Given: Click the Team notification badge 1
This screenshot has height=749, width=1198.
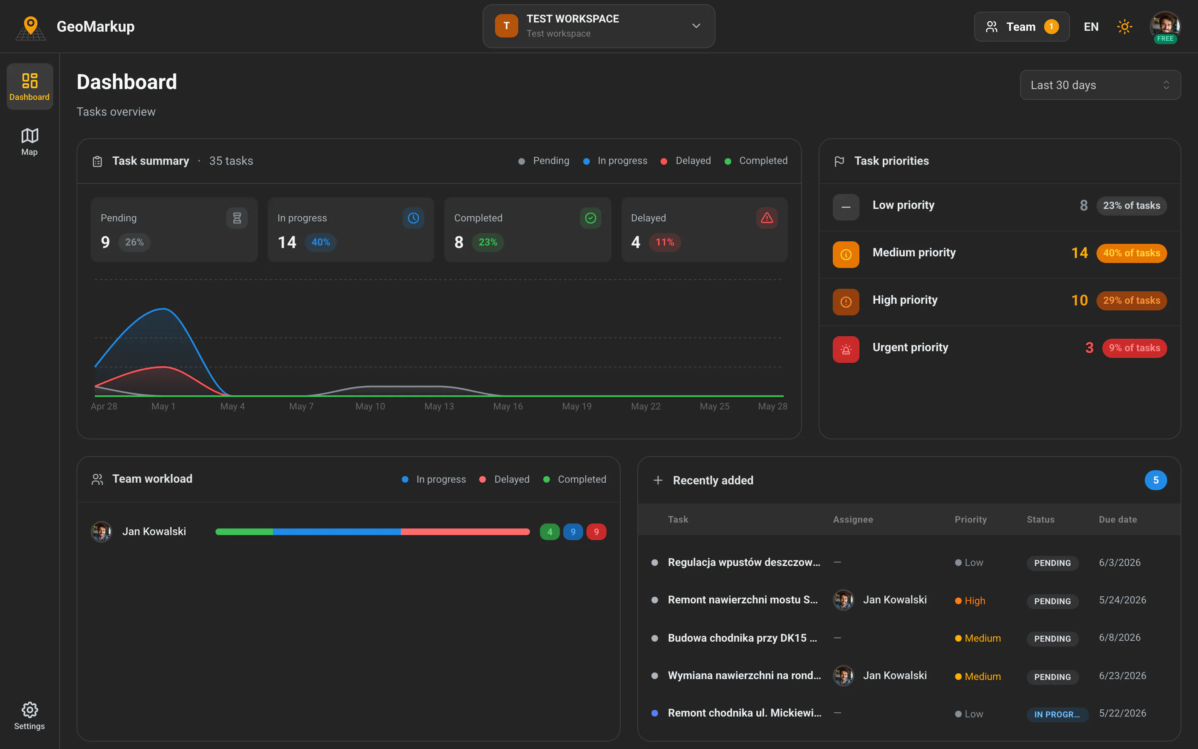Looking at the screenshot, I should coord(1052,27).
